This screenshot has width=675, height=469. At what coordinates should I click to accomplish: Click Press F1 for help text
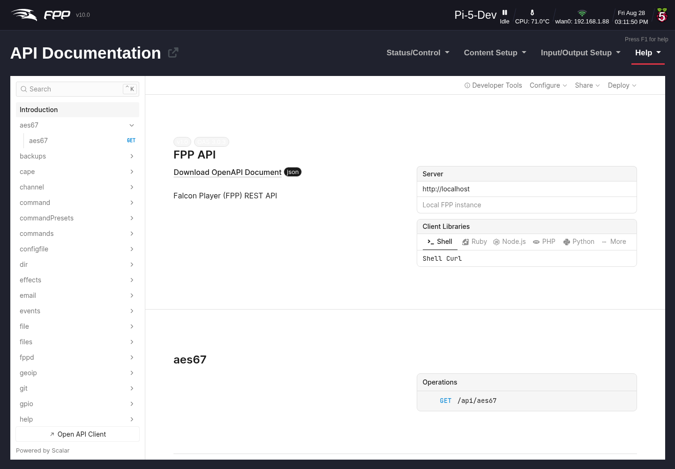pos(646,39)
